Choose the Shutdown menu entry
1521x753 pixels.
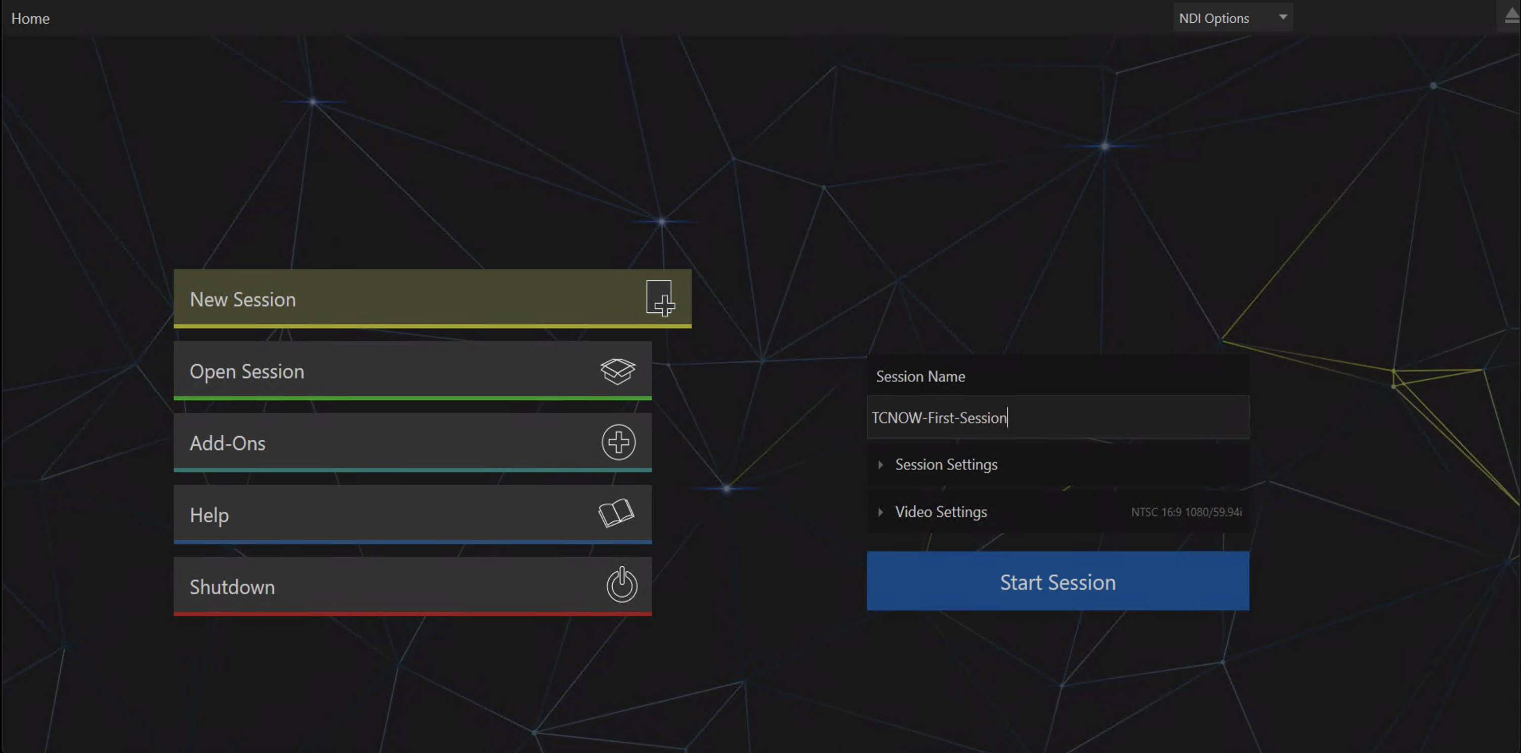click(x=412, y=587)
